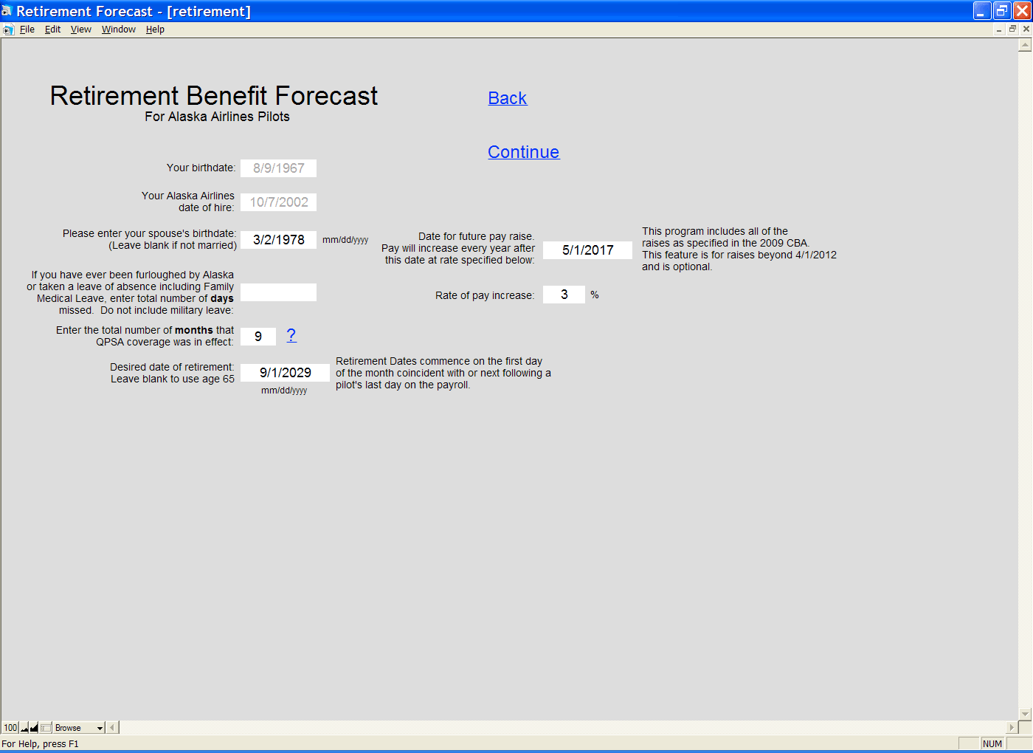
Task: Click the horizontal scrollbar right arrow
Action: [x=1012, y=728]
